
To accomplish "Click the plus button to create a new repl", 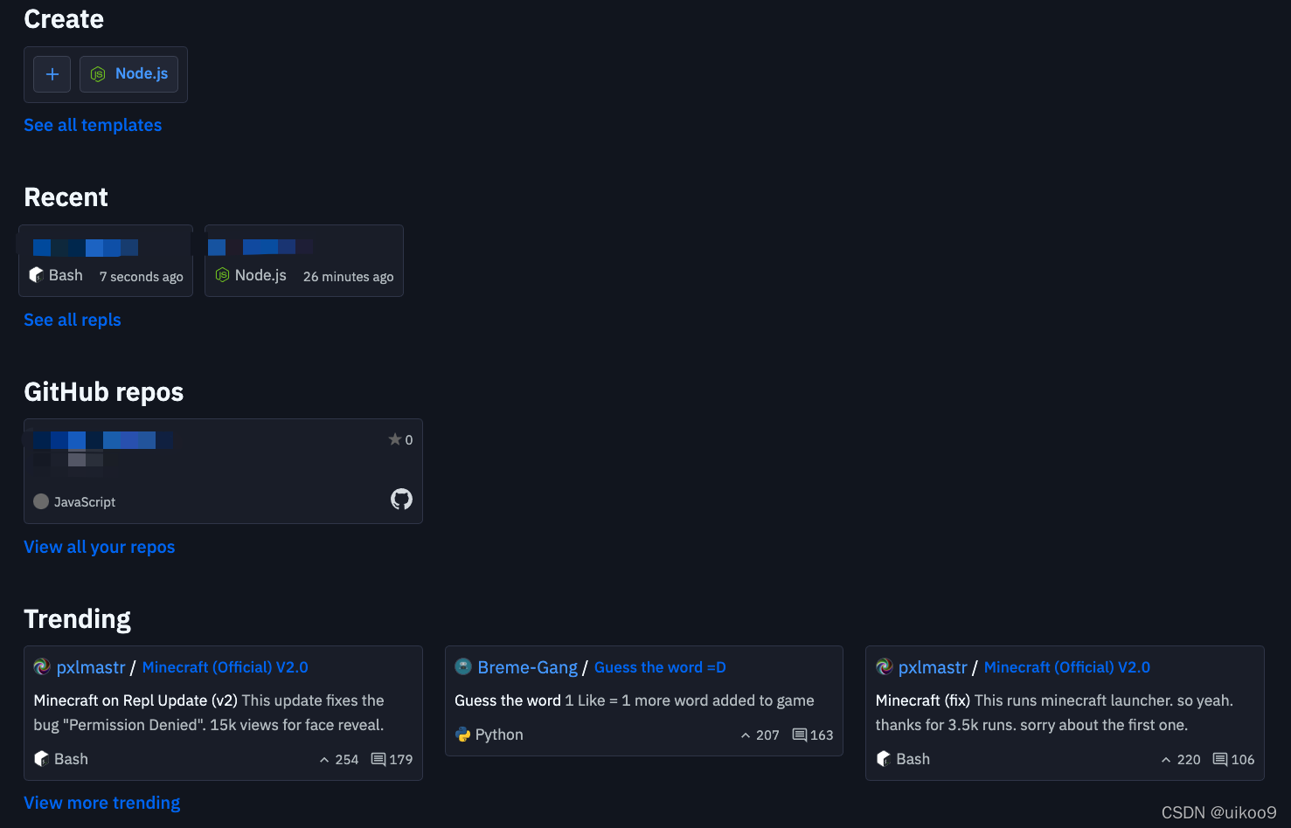I will coord(52,74).
